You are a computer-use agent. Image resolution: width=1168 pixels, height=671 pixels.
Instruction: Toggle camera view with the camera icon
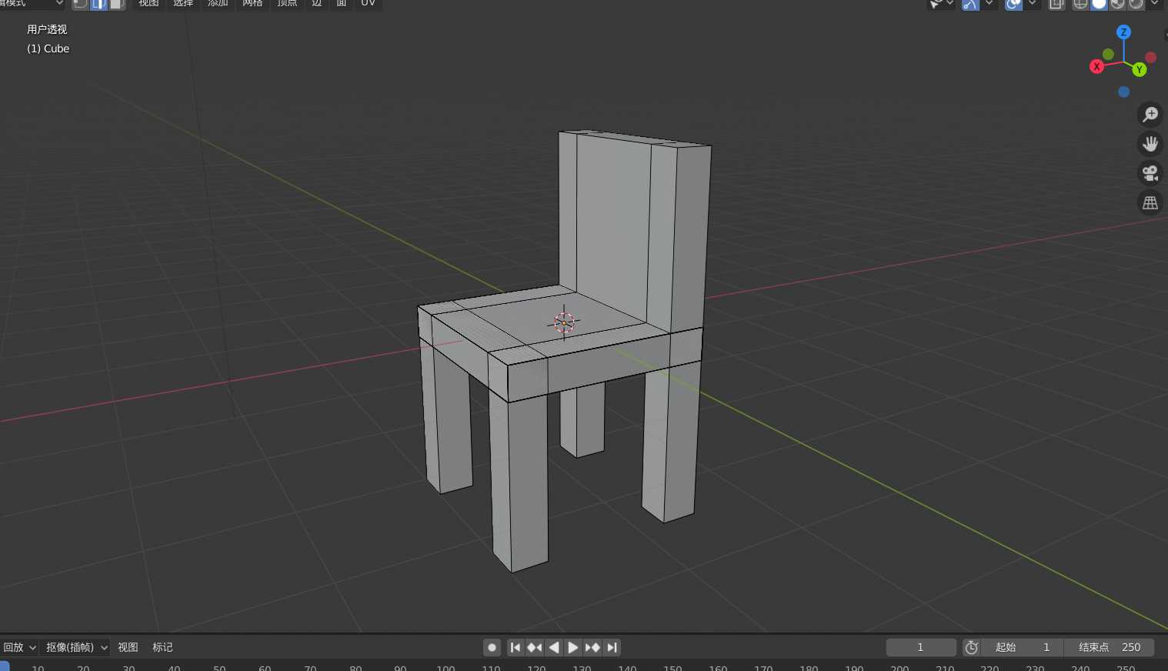click(1150, 173)
